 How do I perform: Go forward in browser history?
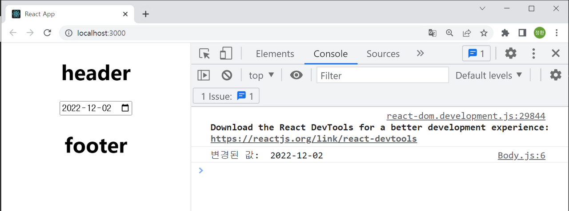point(30,33)
